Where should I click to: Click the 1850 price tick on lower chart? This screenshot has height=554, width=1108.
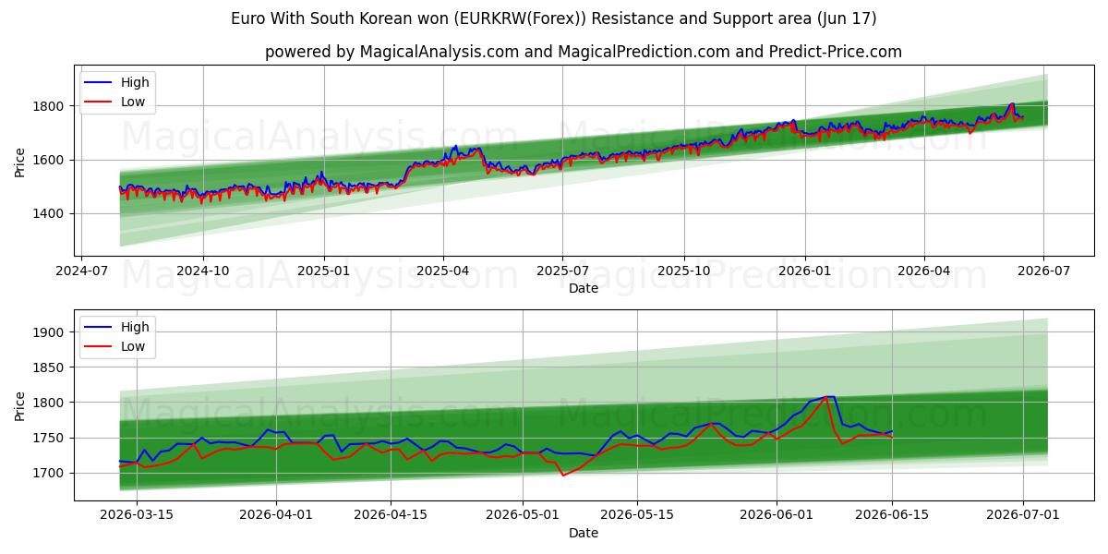click(x=51, y=367)
